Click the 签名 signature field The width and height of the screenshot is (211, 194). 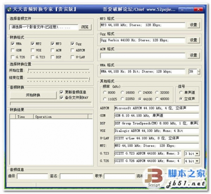pos(76,176)
